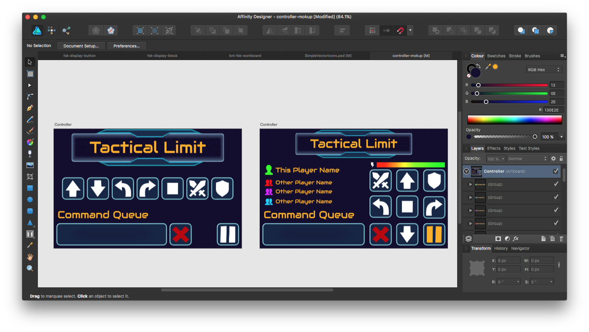Switch to the fsk-display-button document tab
This screenshot has height=332, width=589.
coord(80,55)
